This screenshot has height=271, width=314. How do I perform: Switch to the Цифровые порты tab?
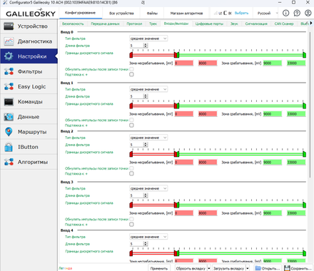tap(209, 24)
